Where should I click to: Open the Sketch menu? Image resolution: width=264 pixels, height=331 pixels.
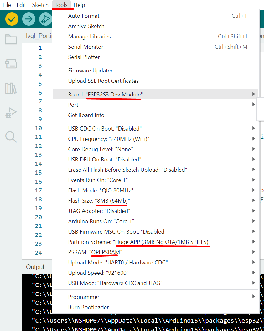[x=40, y=5]
